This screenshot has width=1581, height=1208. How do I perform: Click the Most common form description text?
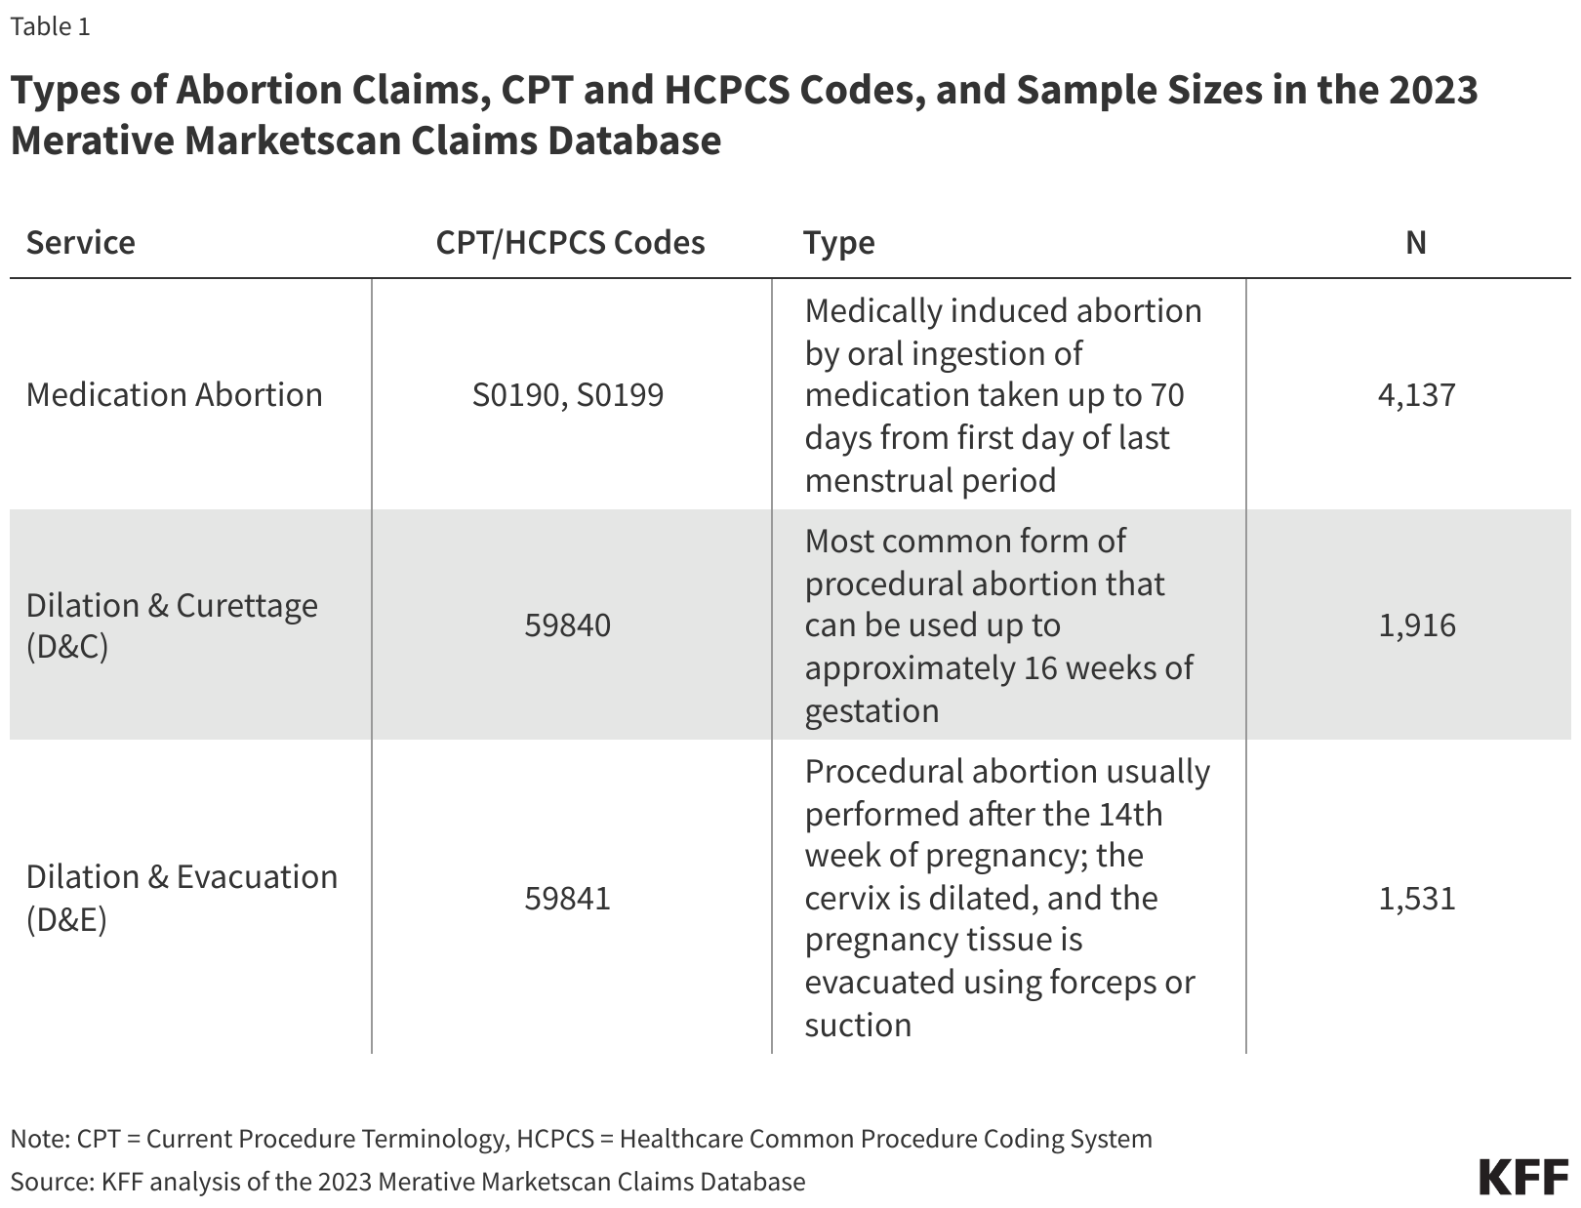point(999,625)
